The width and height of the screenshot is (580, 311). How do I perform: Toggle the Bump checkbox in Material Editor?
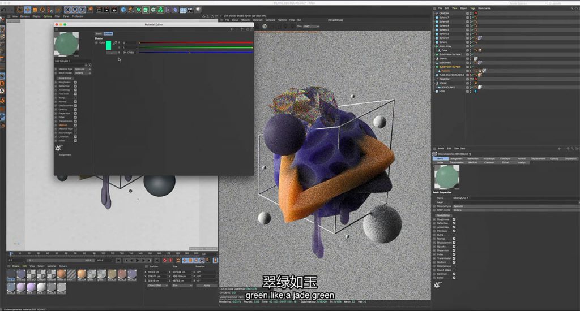pos(75,98)
